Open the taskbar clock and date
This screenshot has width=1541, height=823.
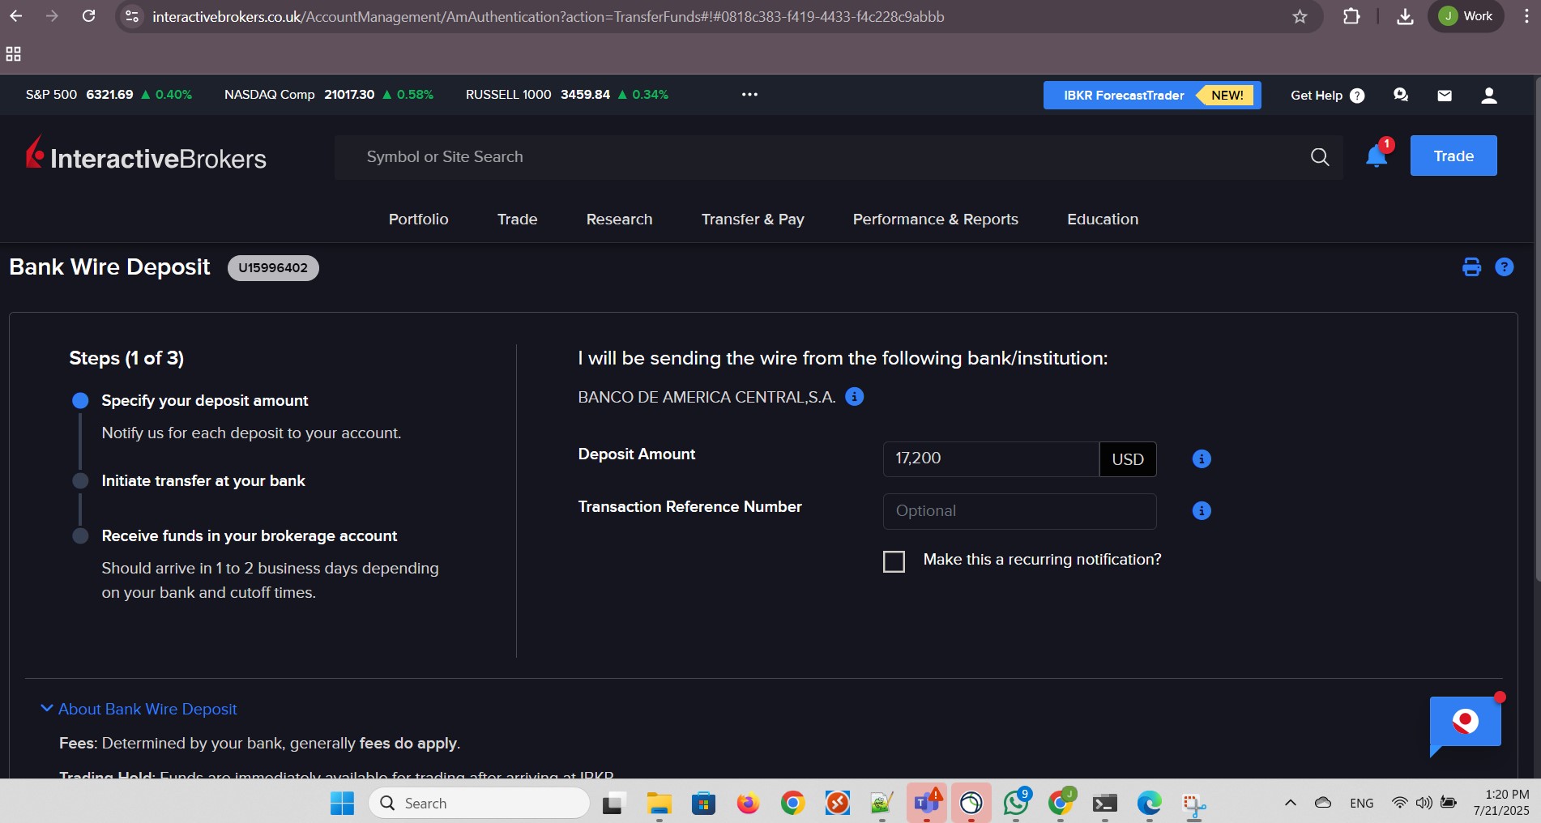[x=1501, y=803]
